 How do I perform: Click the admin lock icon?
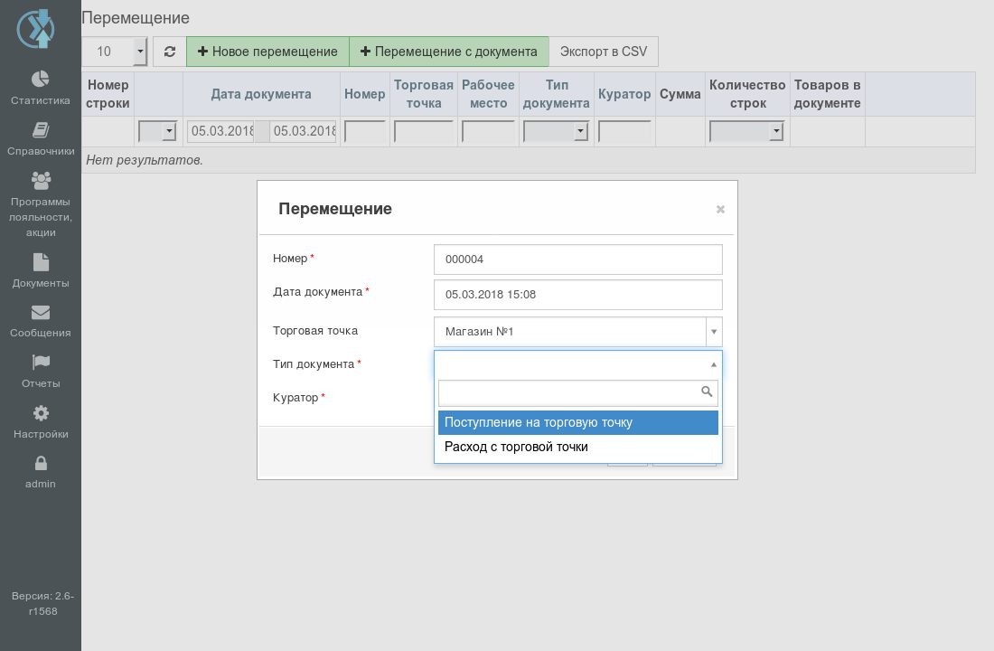tap(41, 463)
